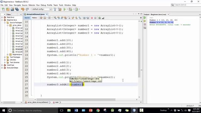Toggle Rectangular Selection in editor toolbar

pyautogui.click(x=69, y=18)
